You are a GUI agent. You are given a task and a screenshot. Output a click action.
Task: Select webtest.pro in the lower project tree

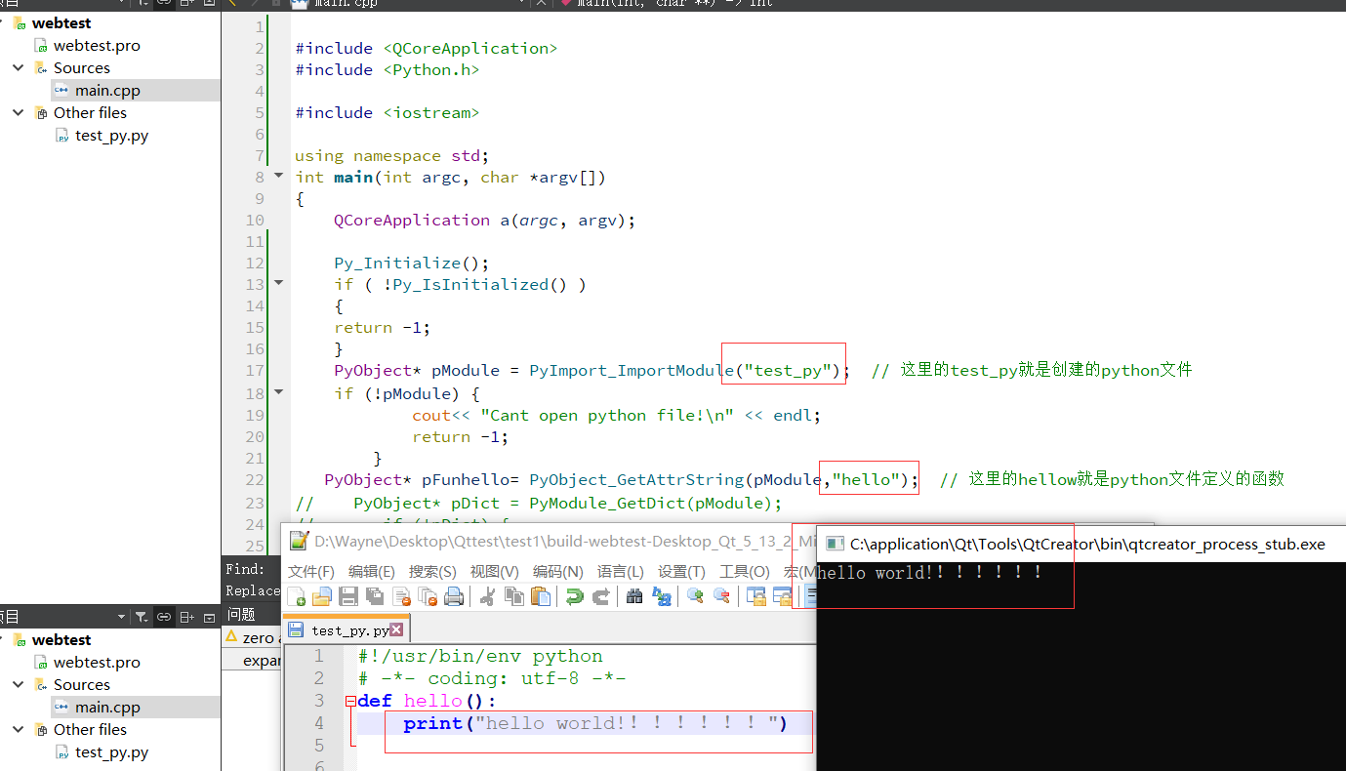(96, 662)
